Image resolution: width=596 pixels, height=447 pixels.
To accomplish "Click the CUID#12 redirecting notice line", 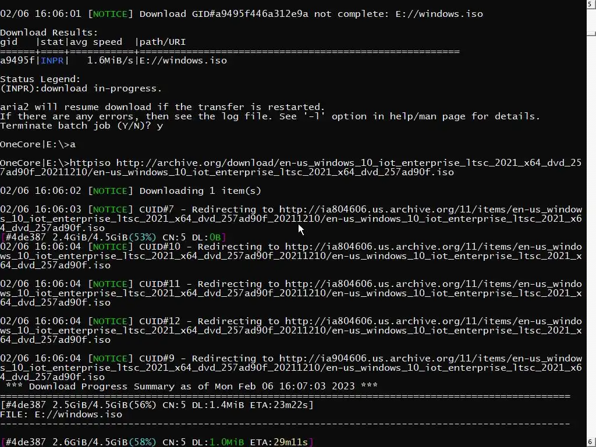I will pyautogui.click(x=291, y=331).
